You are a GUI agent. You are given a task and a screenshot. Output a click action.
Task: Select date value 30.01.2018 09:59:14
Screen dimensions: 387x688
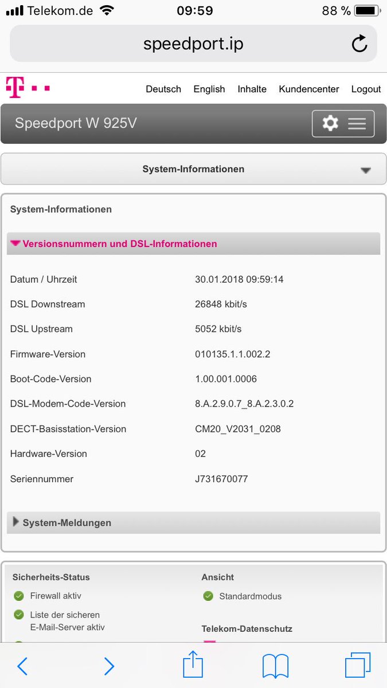click(239, 279)
